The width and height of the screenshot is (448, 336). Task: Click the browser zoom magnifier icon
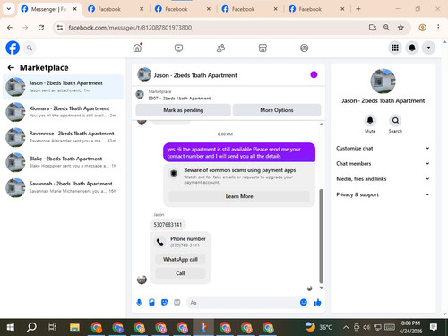pos(386,28)
